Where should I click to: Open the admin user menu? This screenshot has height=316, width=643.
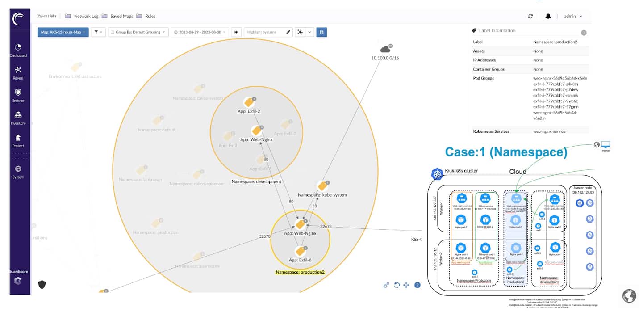[573, 16]
